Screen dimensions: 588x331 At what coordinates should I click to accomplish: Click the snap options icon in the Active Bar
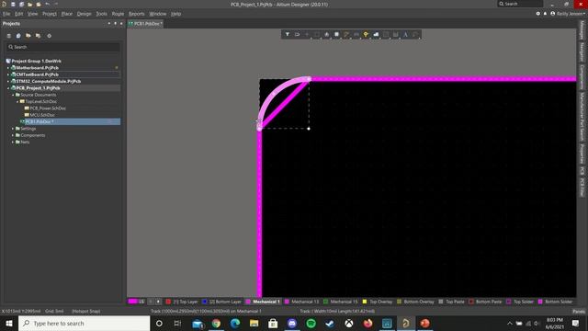[x=297, y=35]
